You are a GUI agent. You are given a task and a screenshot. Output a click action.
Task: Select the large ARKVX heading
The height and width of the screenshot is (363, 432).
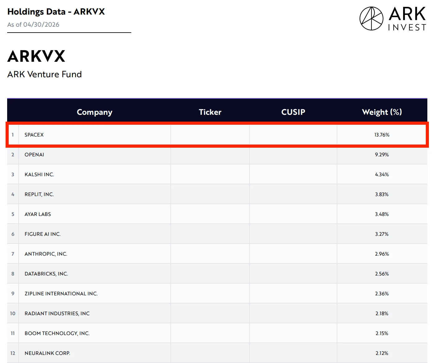pyautogui.click(x=36, y=56)
